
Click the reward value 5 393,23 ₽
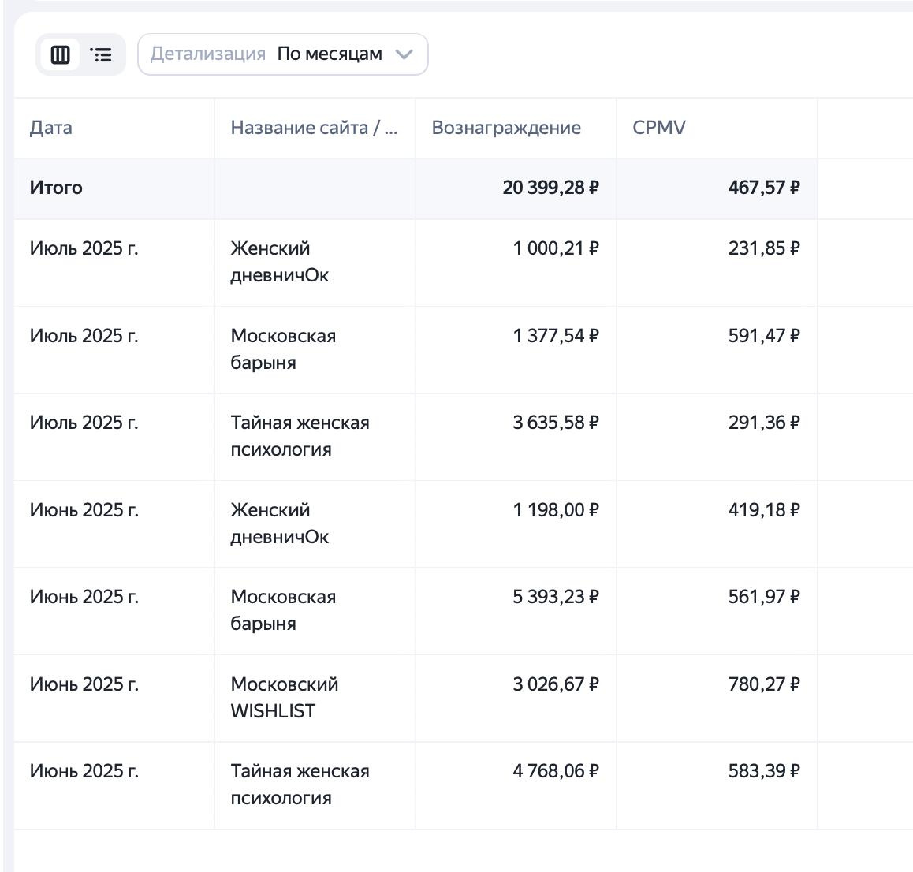click(555, 597)
